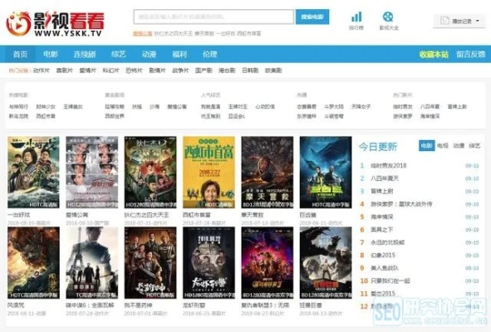This screenshot has width=491, height=332.
Task: Open update item 5 海岸情深
Action: click(381, 217)
